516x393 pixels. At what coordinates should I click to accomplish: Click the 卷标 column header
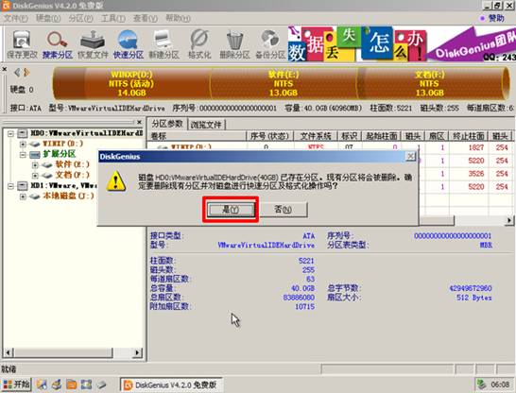point(197,136)
